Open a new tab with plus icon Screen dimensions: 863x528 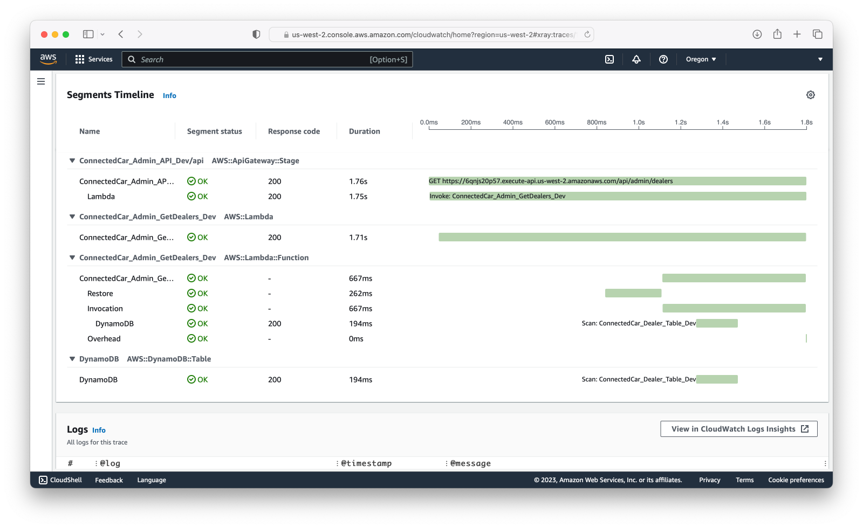[x=797, y=34]
